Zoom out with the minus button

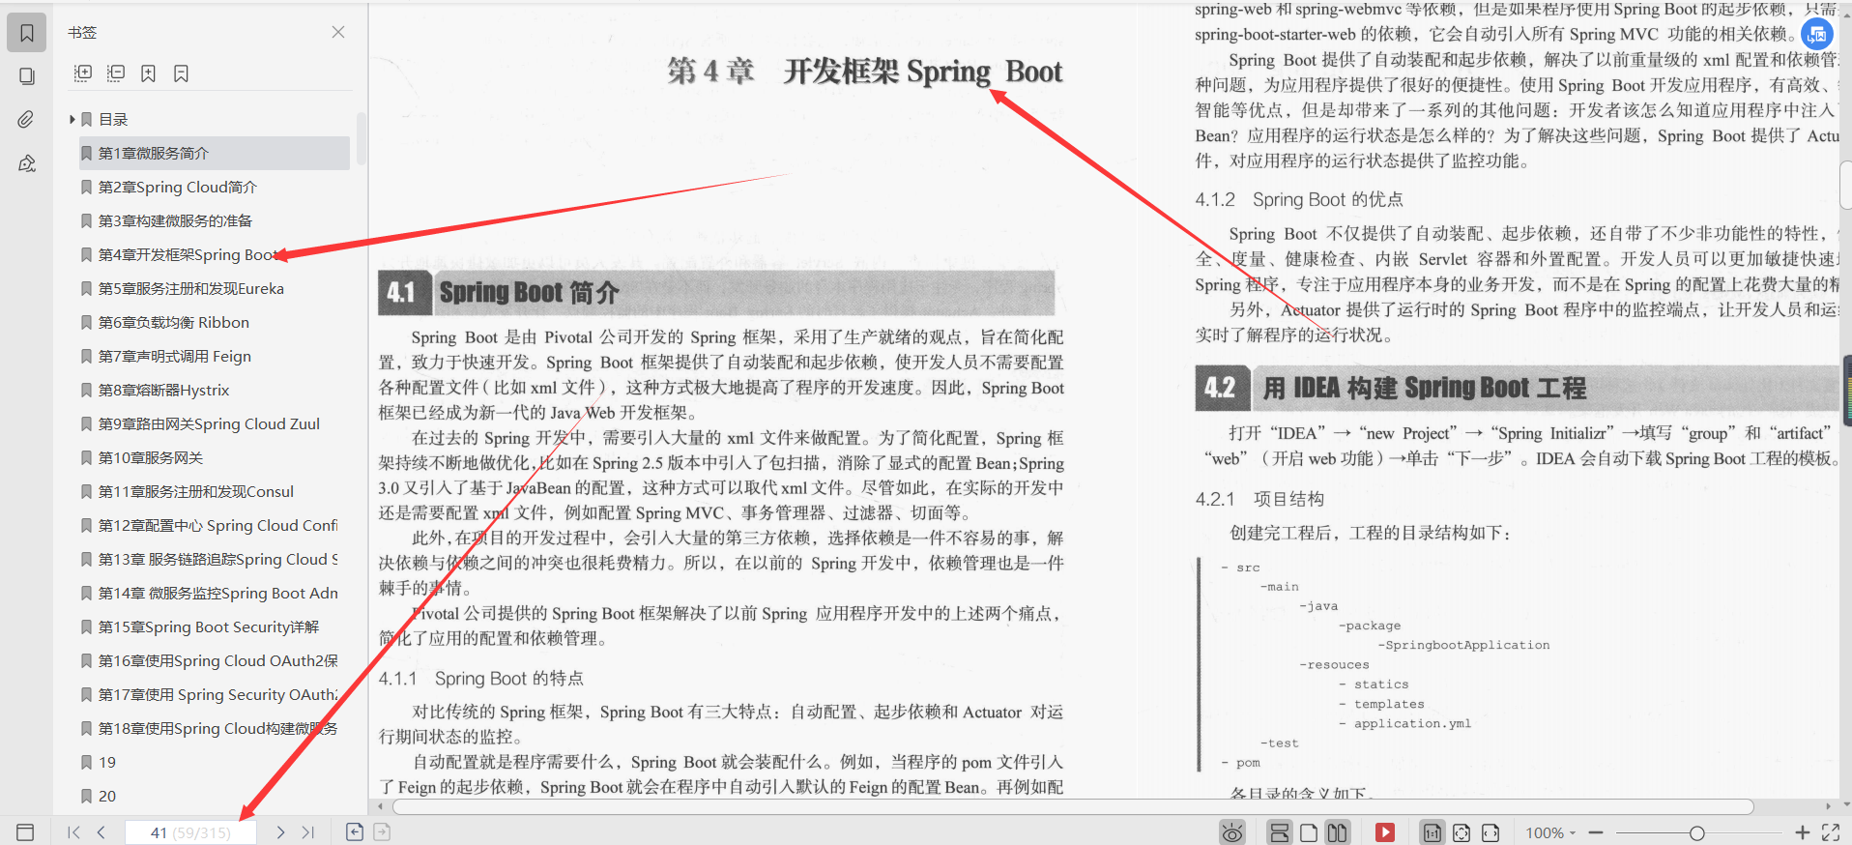tap(1596, 832)
